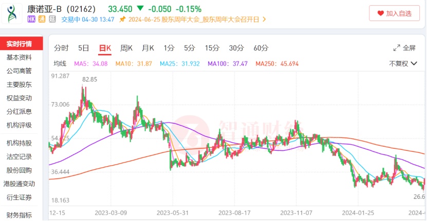The width and height of the screenshot is (427, 221).
Task: Switch to the 1分 interval tab
Action: pos(169,48)
